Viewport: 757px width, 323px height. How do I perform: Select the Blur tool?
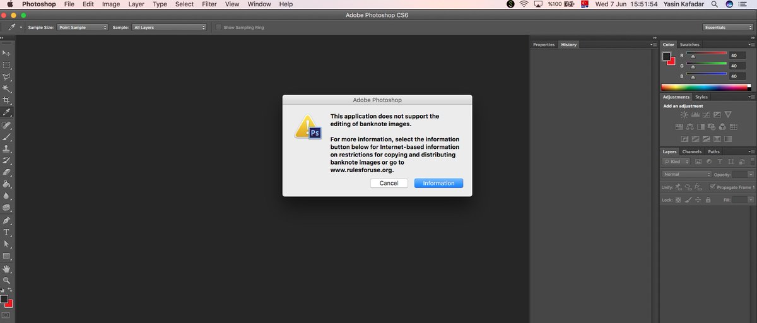pyautogui.click(x=6, y=196)
